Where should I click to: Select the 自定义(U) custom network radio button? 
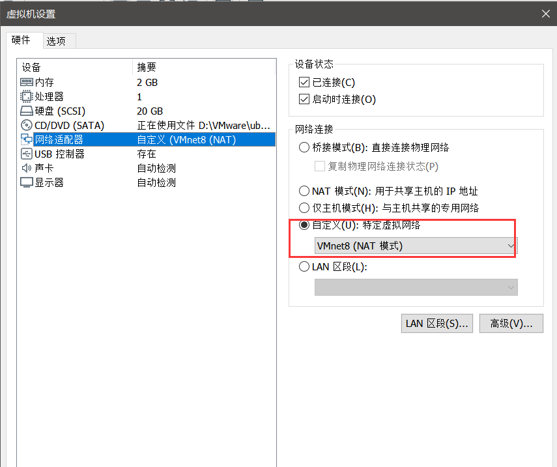304,225
